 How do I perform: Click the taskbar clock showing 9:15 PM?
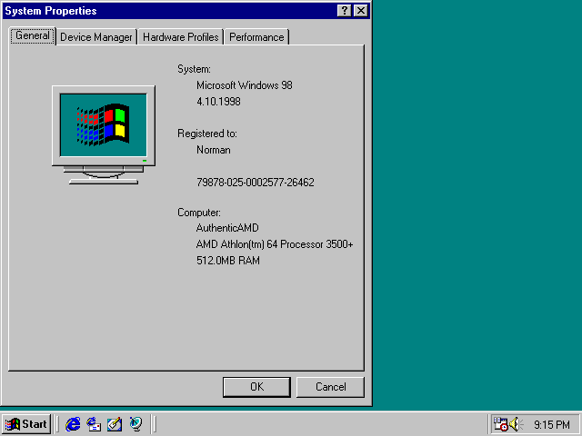tap(551, 424)
